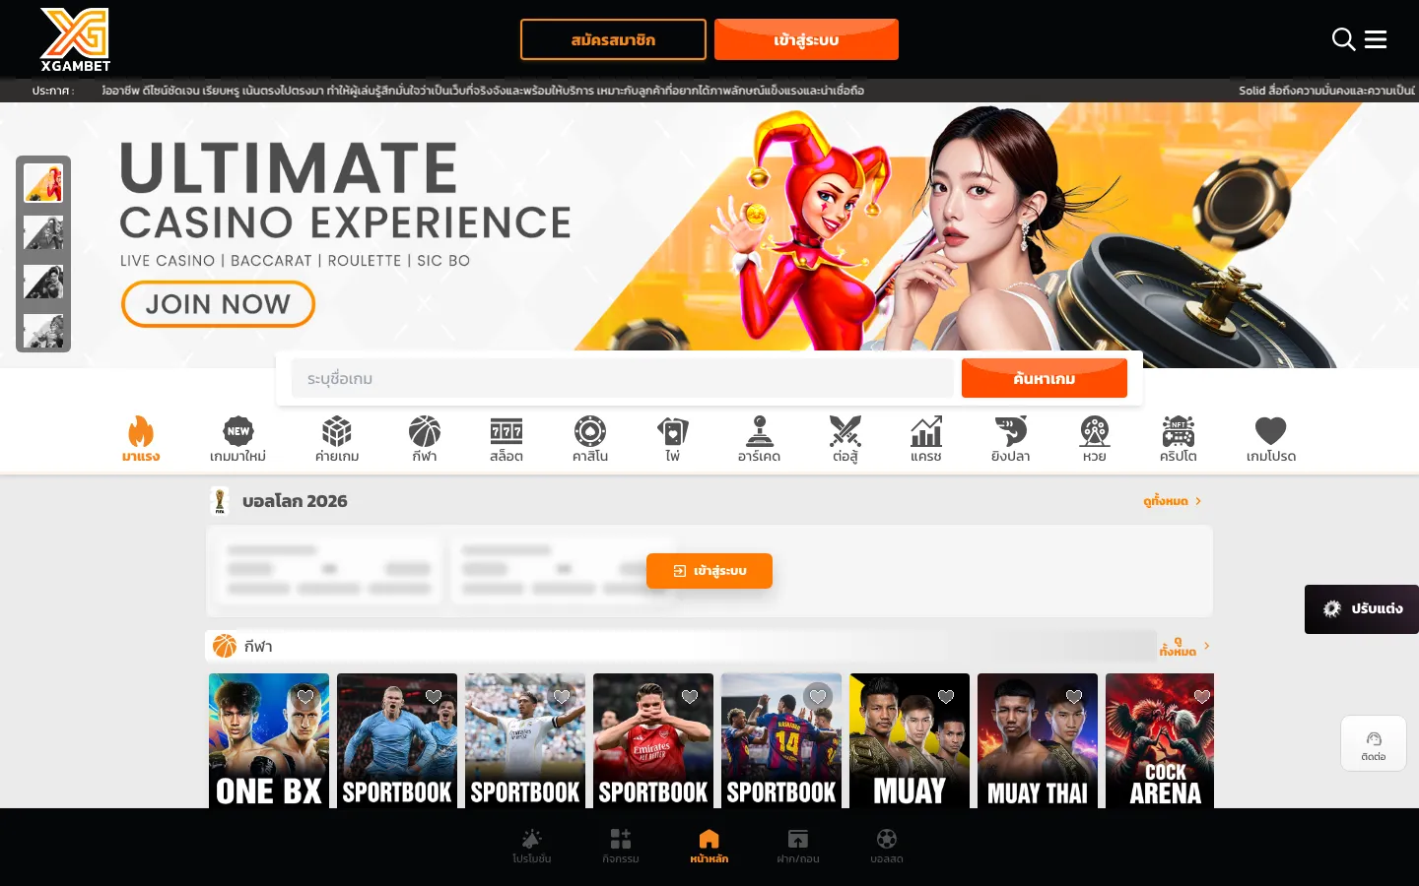1419x886 pixels.
Task: Select the มาแรง flame category
Action: (x=141, y=439)
